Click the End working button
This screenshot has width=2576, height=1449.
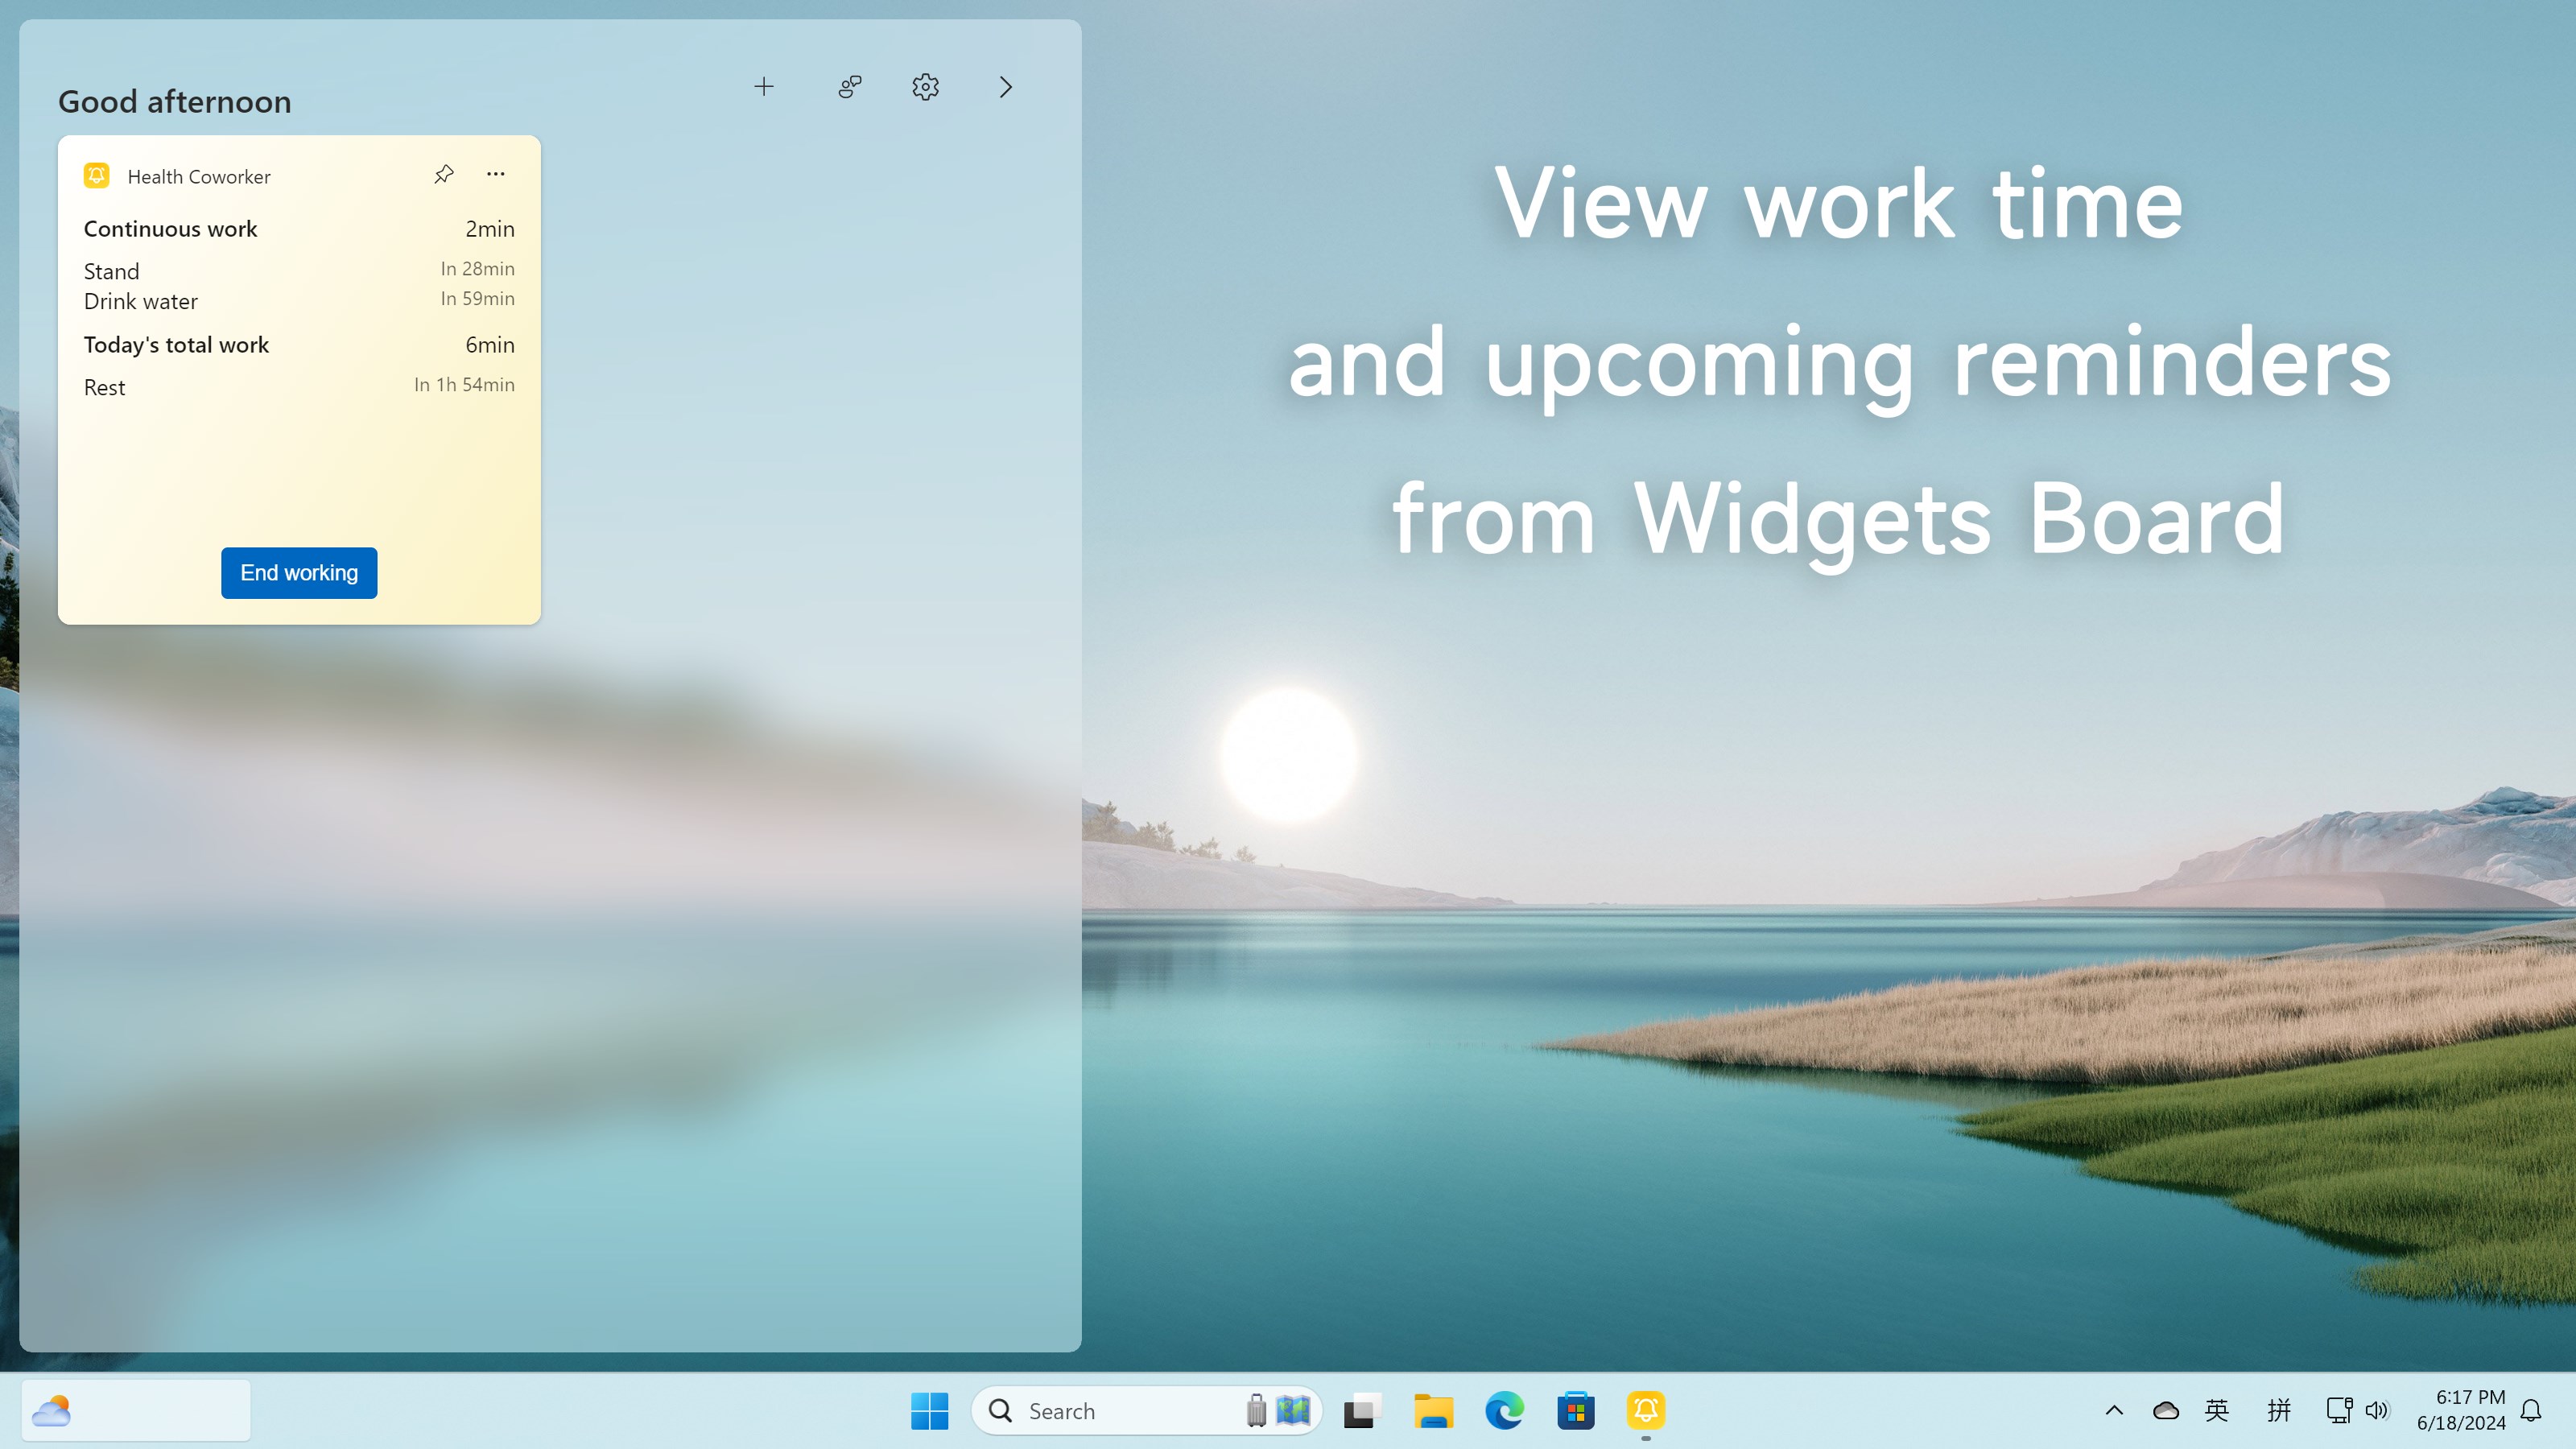coord(299,573)
